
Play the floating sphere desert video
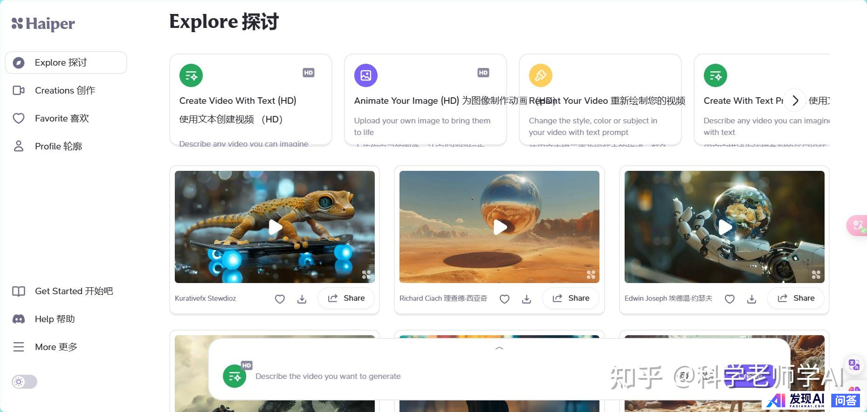(x=500, y=227)
